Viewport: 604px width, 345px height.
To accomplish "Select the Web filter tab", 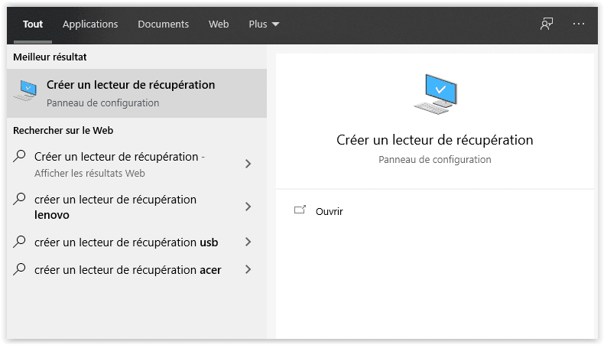I will (x=219, y=24).
